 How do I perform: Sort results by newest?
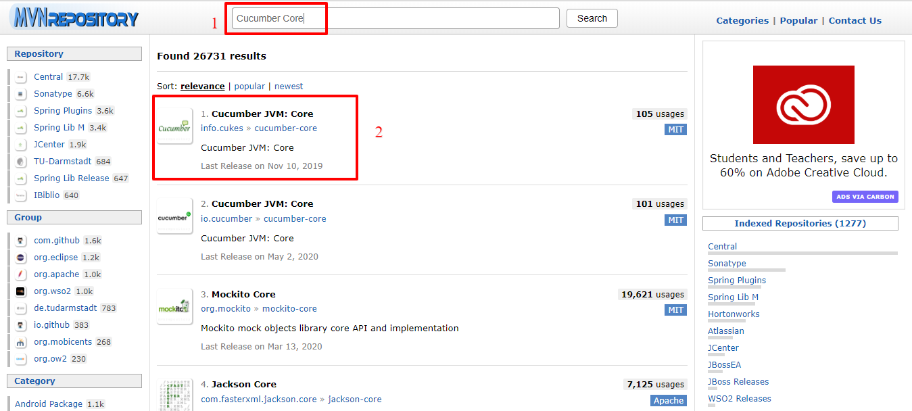click(289, 86)
